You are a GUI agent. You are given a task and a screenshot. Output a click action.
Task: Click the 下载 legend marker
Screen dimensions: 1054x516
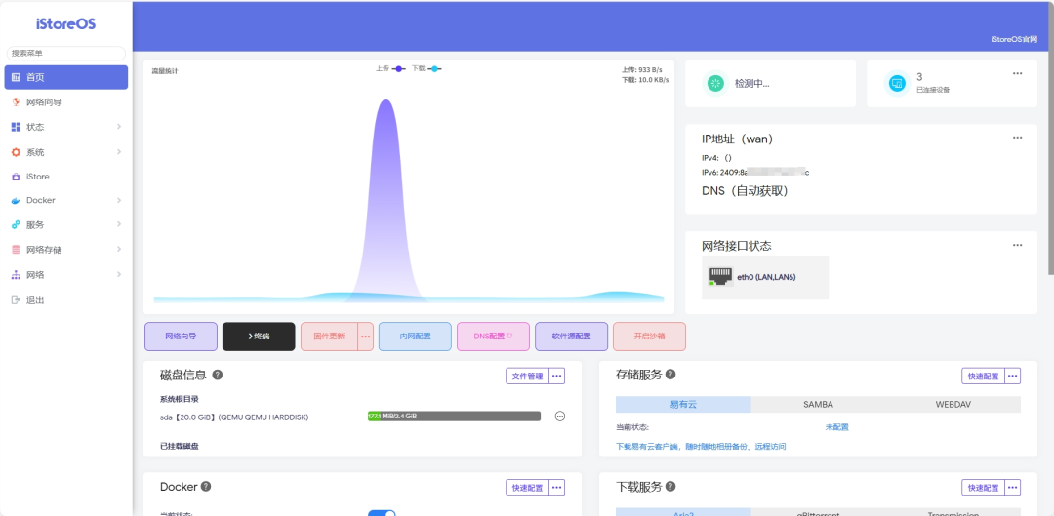pyautogui.click(x=434, y=68)
